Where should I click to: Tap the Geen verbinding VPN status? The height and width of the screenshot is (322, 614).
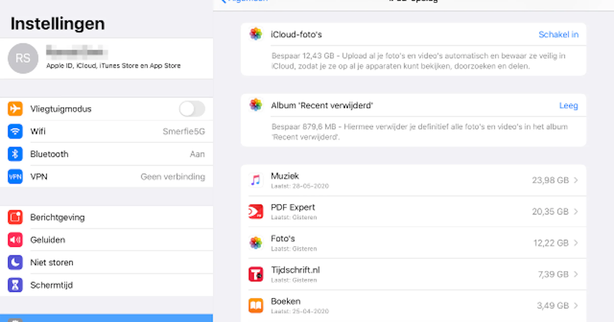pyautogui.click(x=173, y=177)
